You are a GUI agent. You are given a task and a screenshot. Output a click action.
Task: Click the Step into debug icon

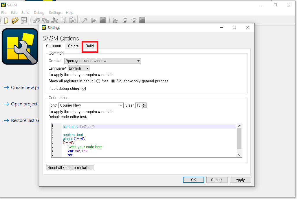[134, 21]
